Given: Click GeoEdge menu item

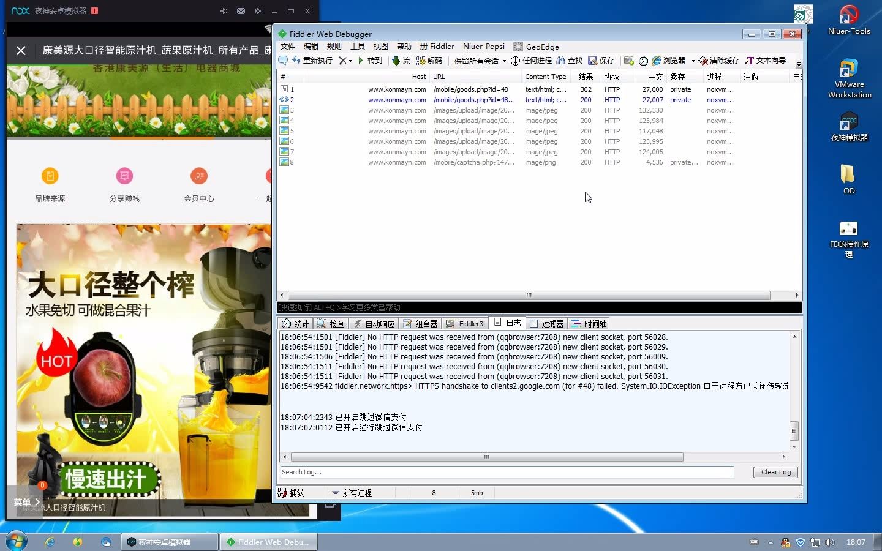Looking at the screenshot, I should pos(537,47).
